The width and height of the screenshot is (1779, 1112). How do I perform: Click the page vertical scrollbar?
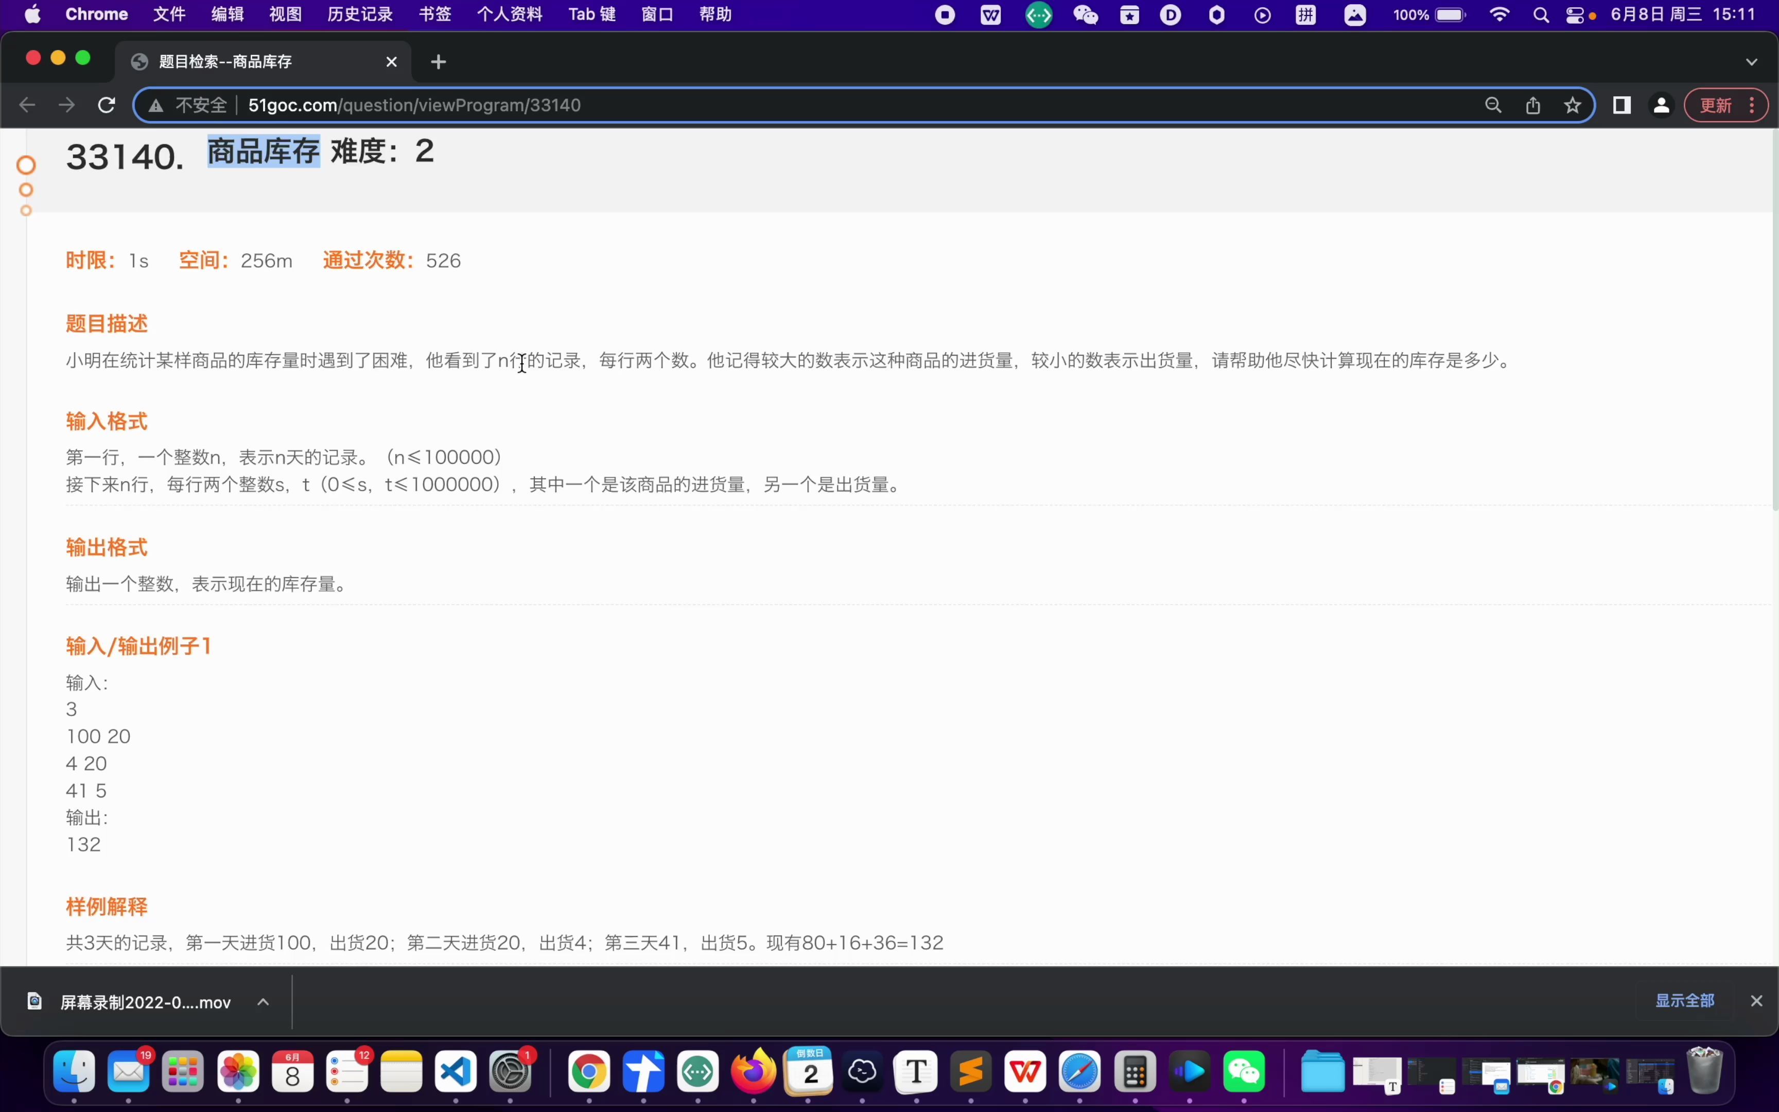point(1774,320)
